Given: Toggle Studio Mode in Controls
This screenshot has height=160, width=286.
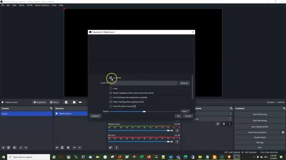Looking at the screenshot, I should pyautogui.click(x=260, y=138).
